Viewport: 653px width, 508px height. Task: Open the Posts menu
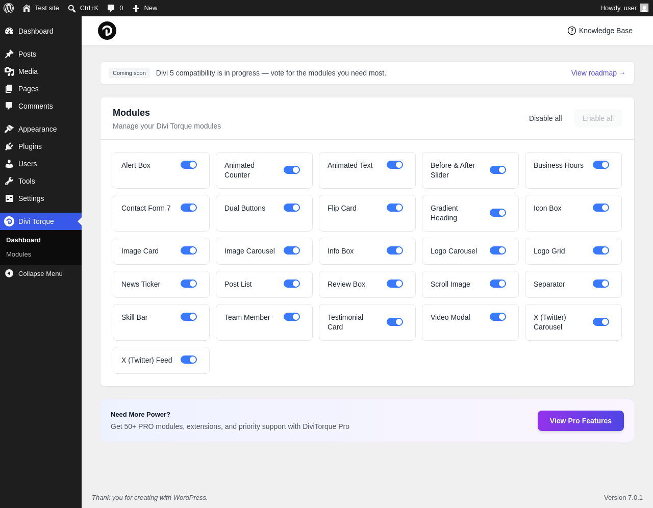click(x=41, y=54)
